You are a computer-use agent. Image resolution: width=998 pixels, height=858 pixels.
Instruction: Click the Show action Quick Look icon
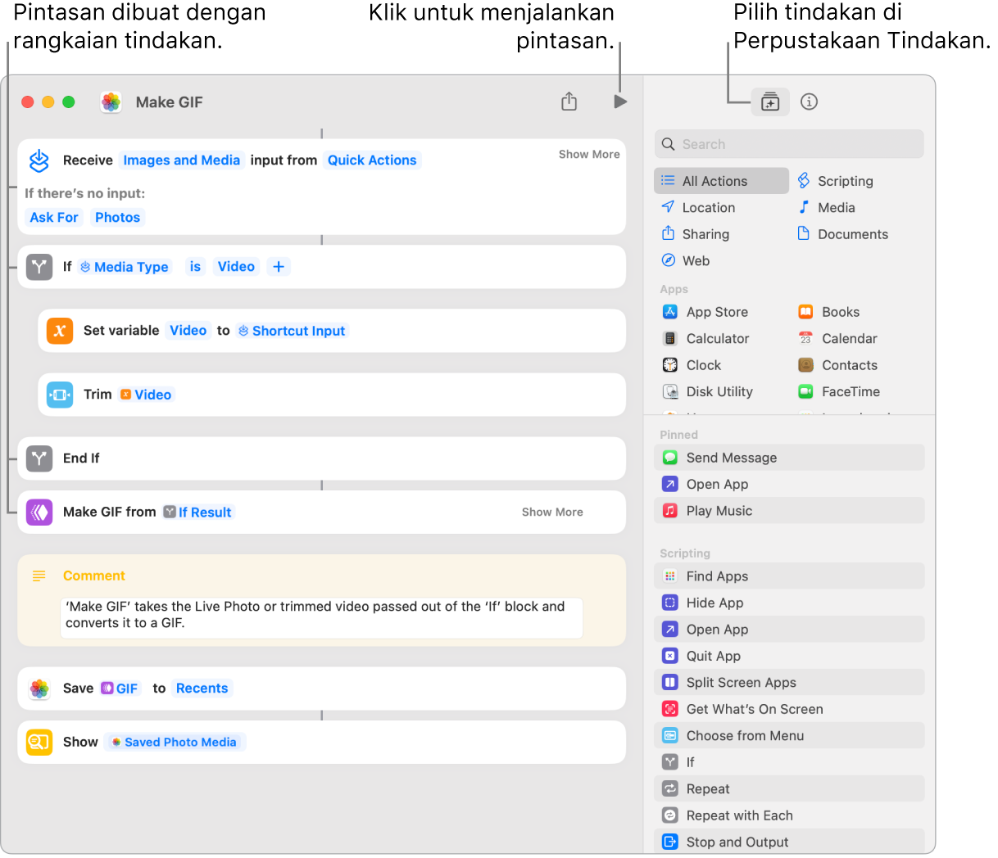[x=39, y=743]
